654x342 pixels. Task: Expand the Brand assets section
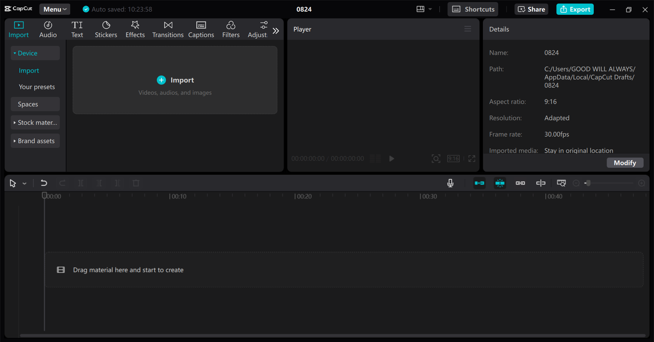[35, 141]
